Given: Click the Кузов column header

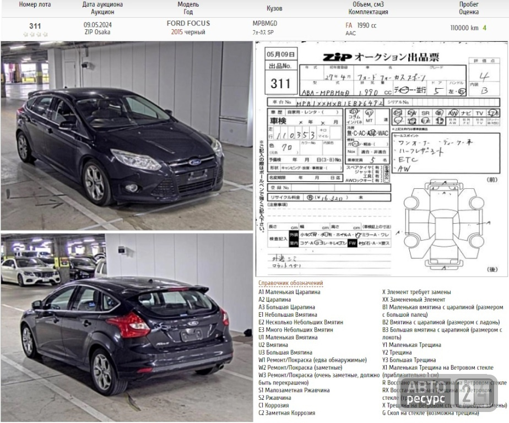Looking at the screenshot, I should [274, 8].
